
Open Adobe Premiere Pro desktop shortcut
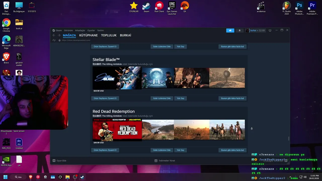[312, 8]
